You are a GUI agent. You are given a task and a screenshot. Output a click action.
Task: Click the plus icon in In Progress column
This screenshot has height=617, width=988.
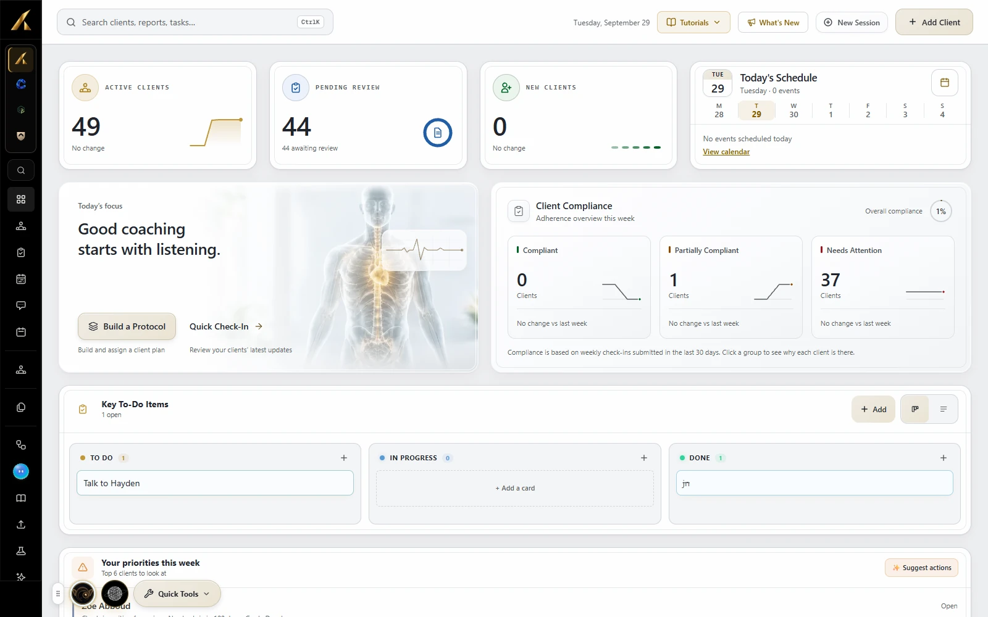click(x=644, y=458)
